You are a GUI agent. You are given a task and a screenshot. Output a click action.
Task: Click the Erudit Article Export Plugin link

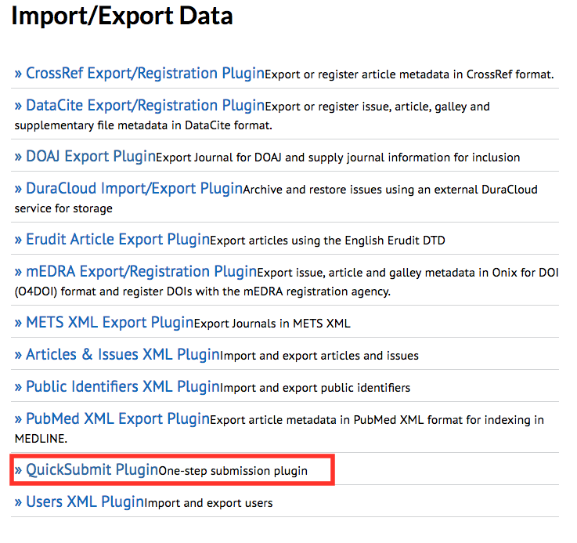coord(117,239)
